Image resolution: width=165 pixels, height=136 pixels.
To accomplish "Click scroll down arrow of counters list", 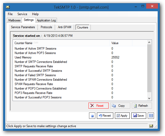I will pos(149,98).
